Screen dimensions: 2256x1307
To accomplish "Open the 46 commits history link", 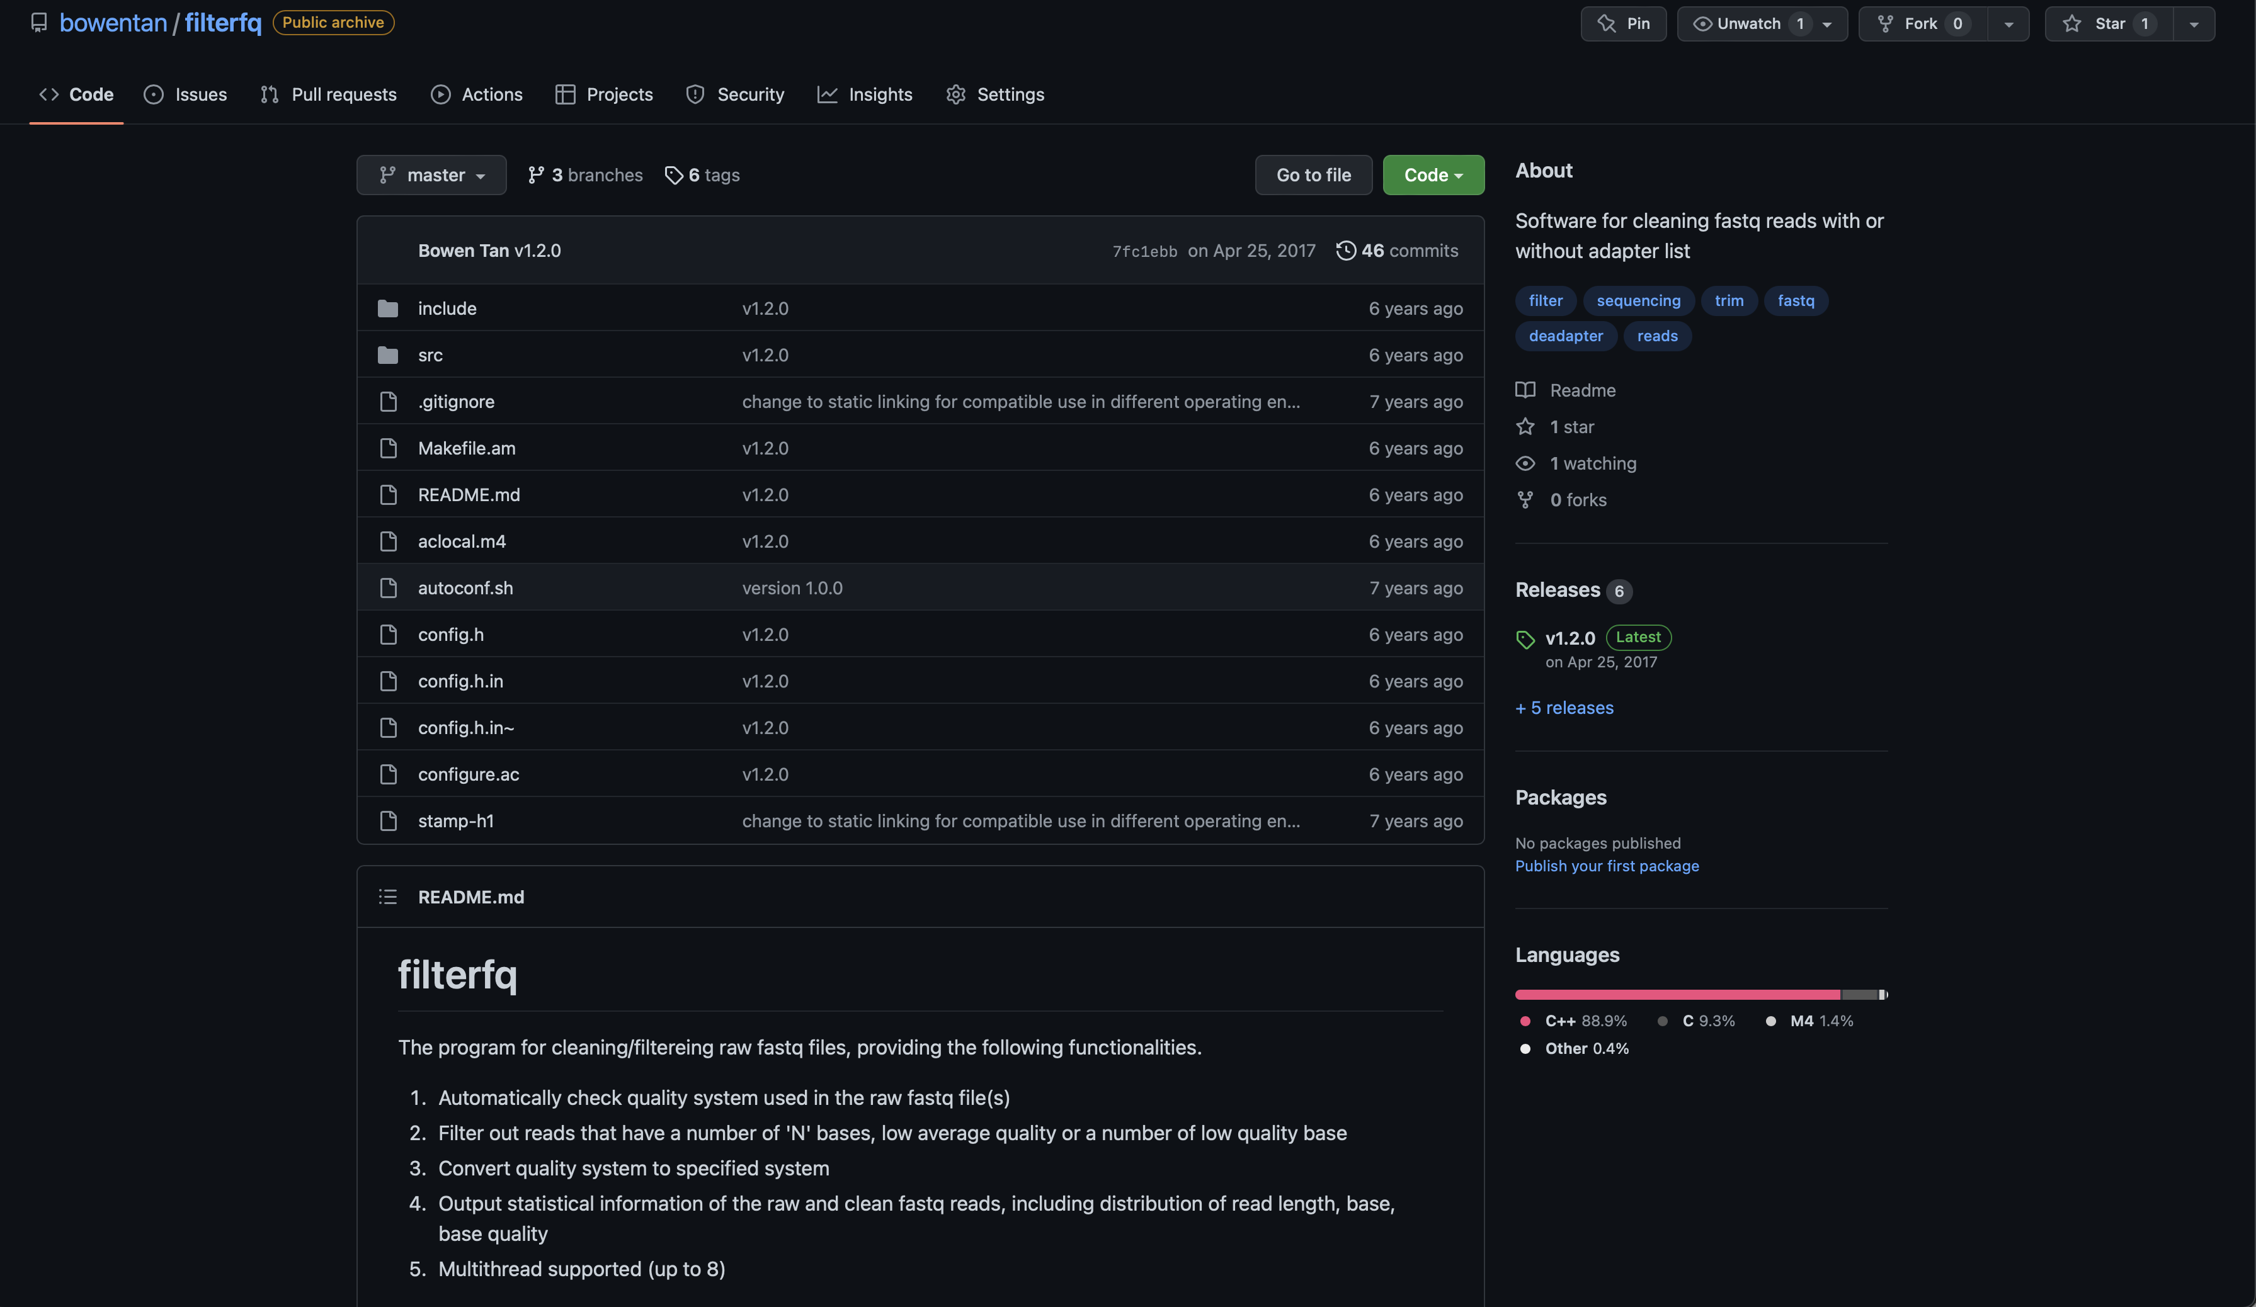I will click(x=1396, y=251).
